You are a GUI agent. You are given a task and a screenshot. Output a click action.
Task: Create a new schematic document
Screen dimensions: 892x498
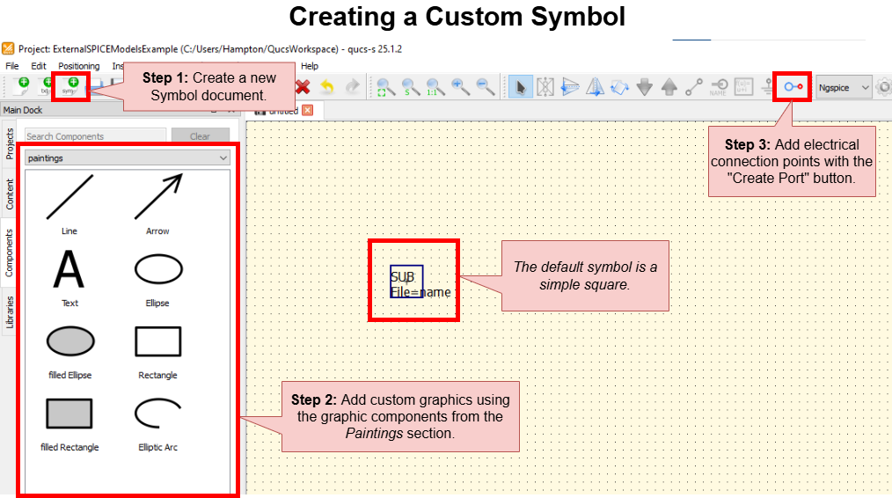pyautogui.click(x=22, y=87)
